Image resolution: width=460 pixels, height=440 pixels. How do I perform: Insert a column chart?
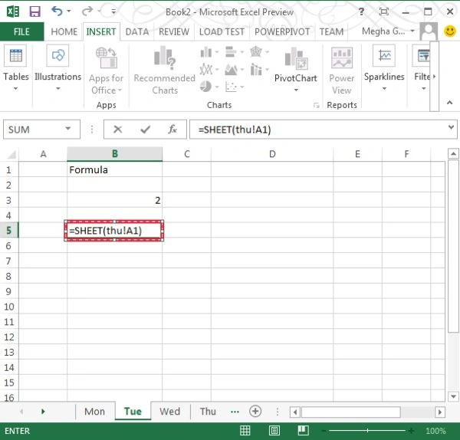[x=206, y=52]
